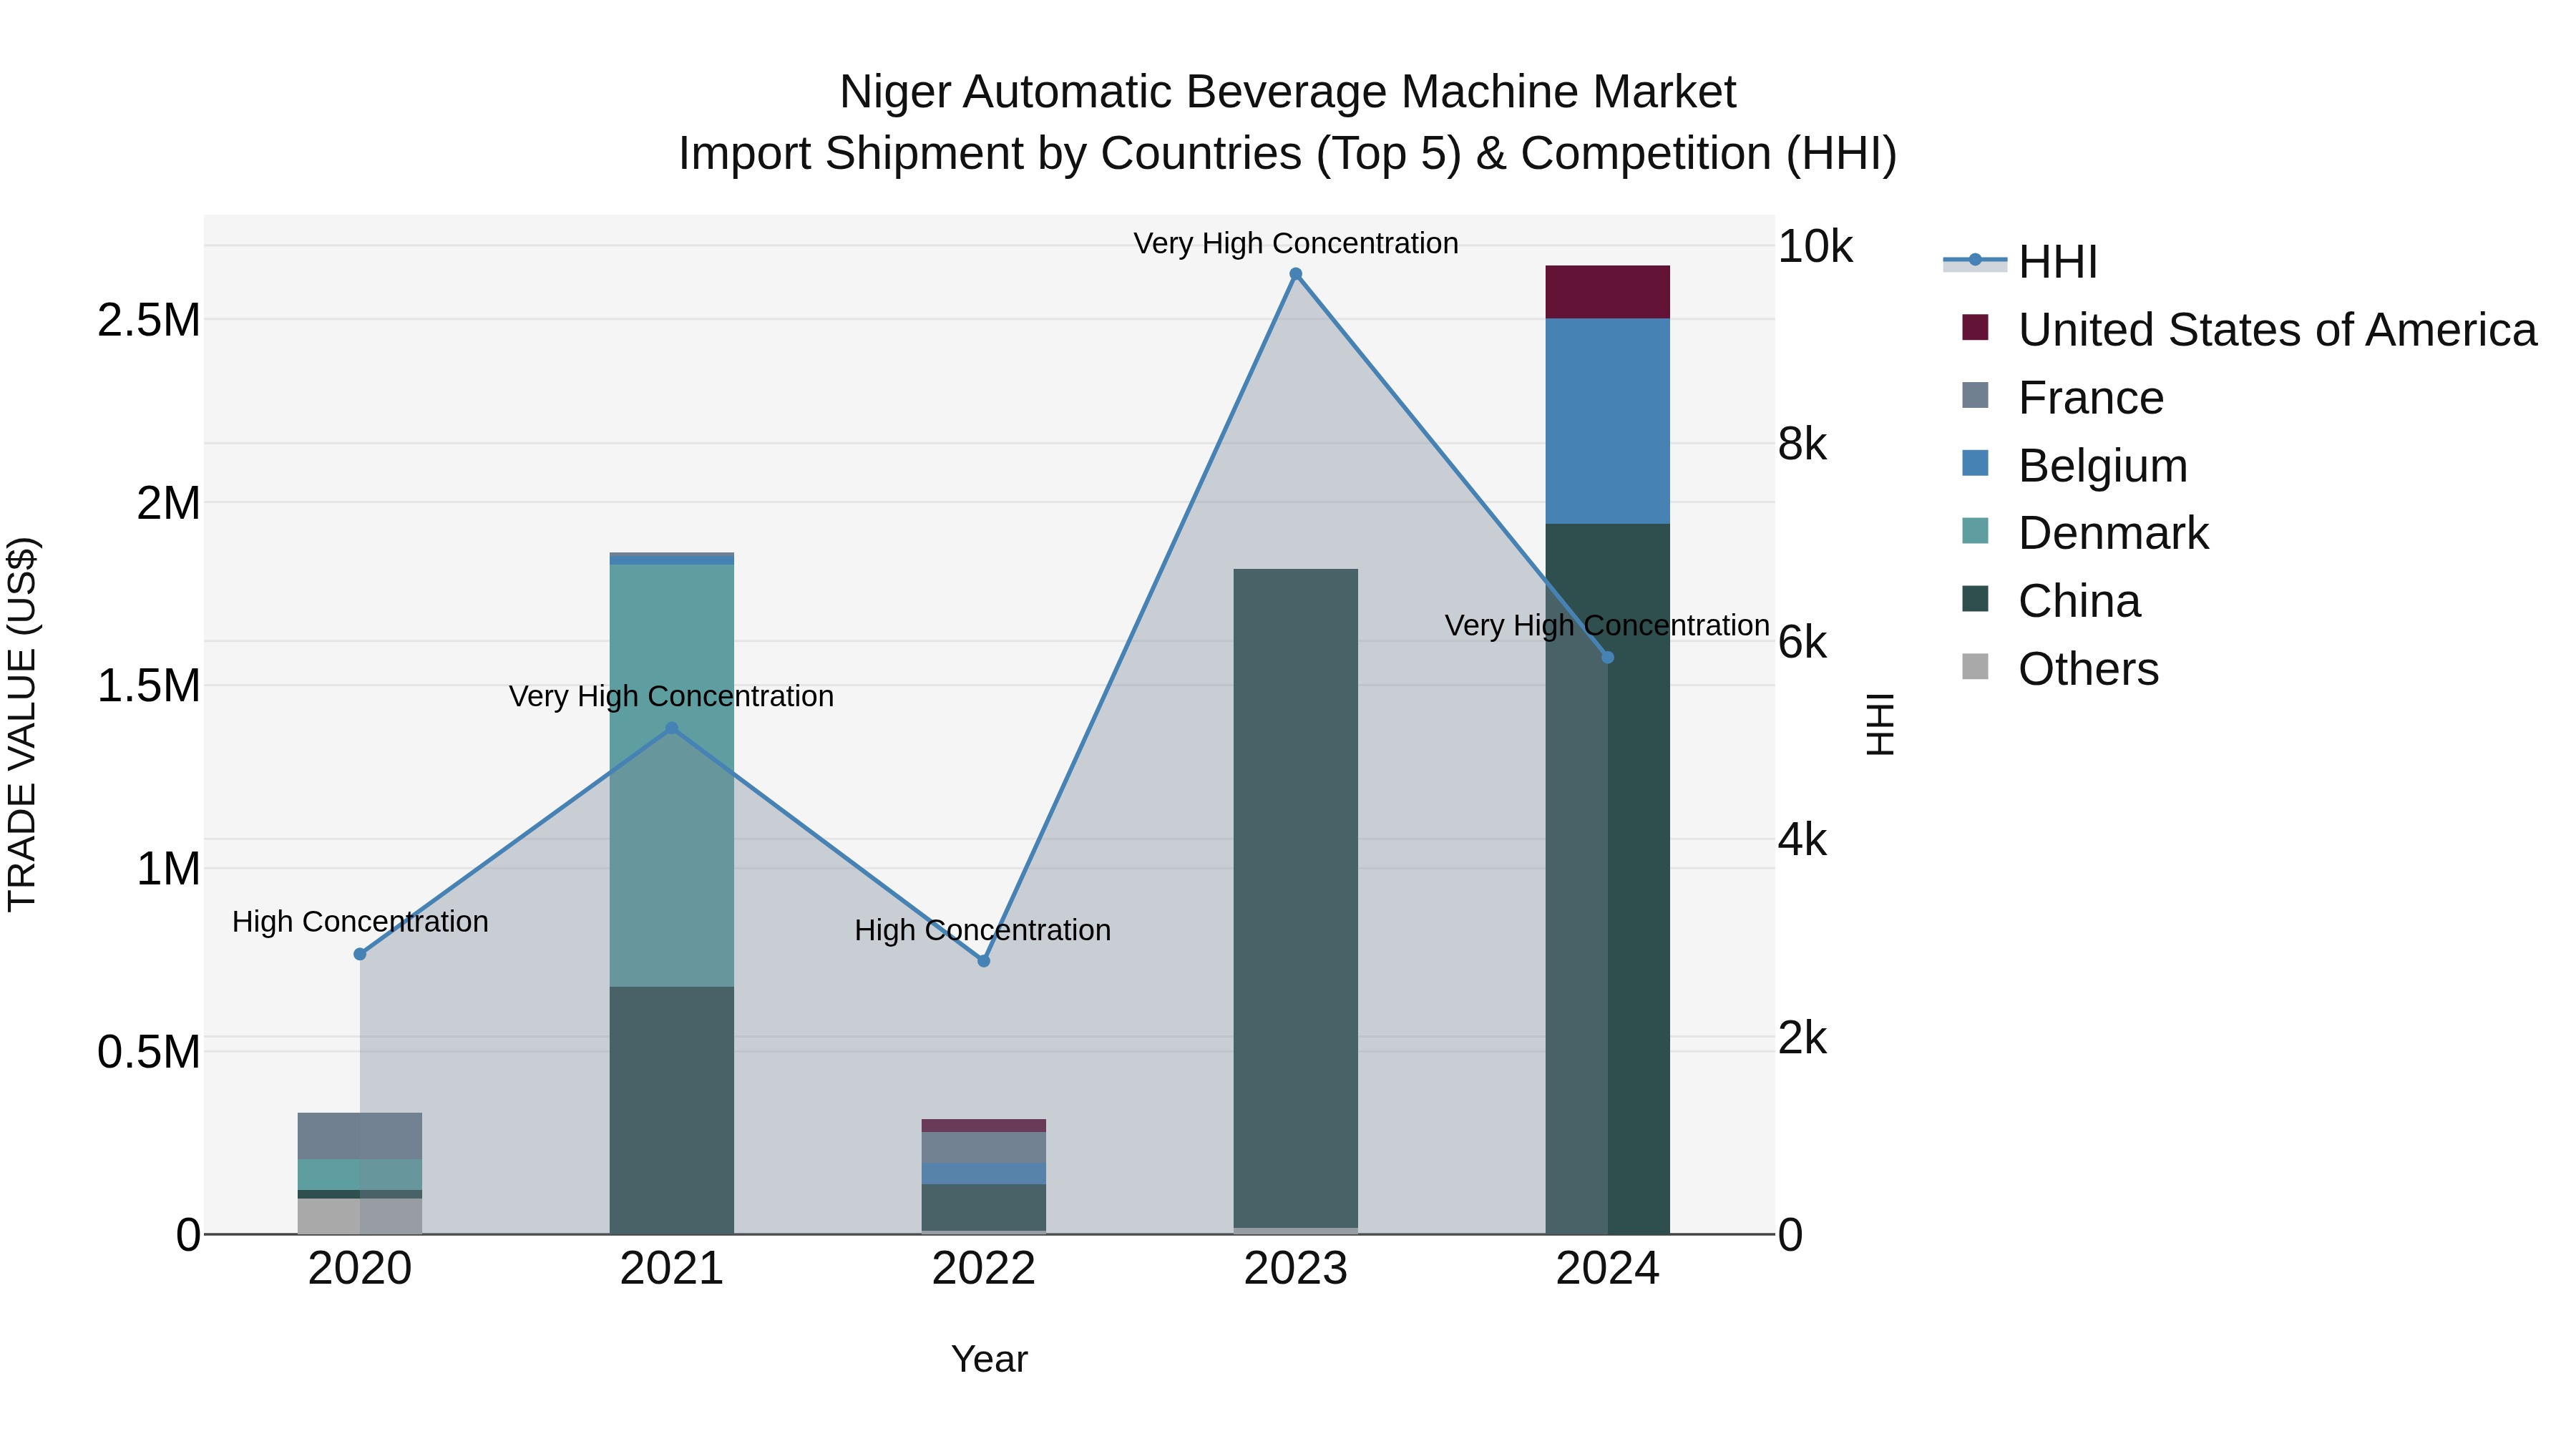Viewport: 2576px width, 1449px height.
Task: Click Denmark teal legend swatch
Action: 1975,530
